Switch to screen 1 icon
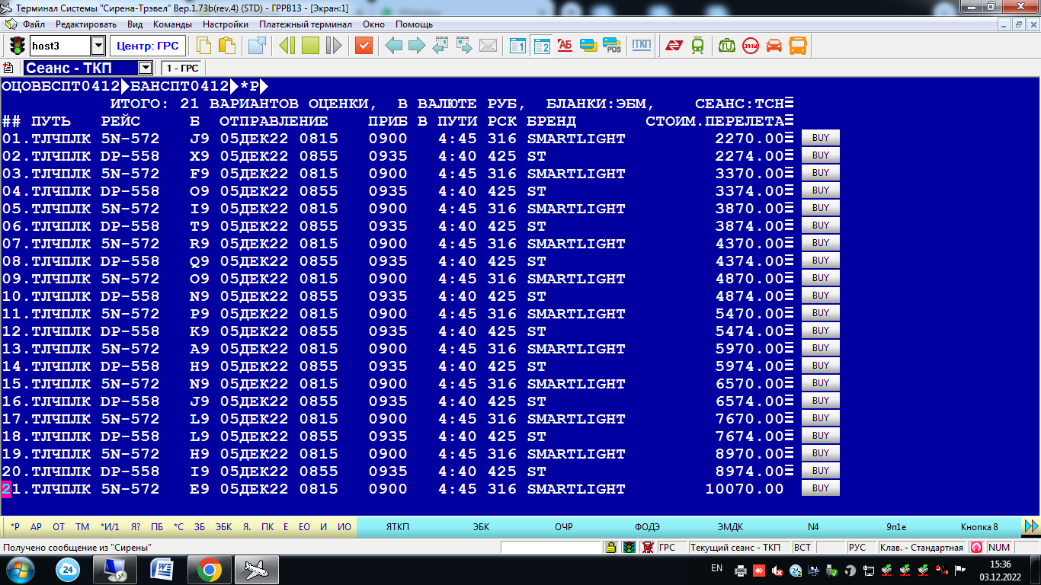1041x585 pixels. (x=518, y=46)
